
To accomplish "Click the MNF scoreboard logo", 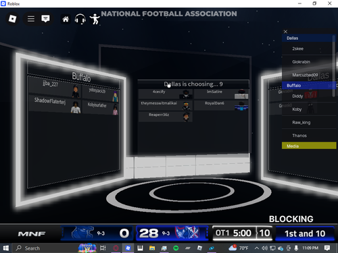I will pos(32,234).
